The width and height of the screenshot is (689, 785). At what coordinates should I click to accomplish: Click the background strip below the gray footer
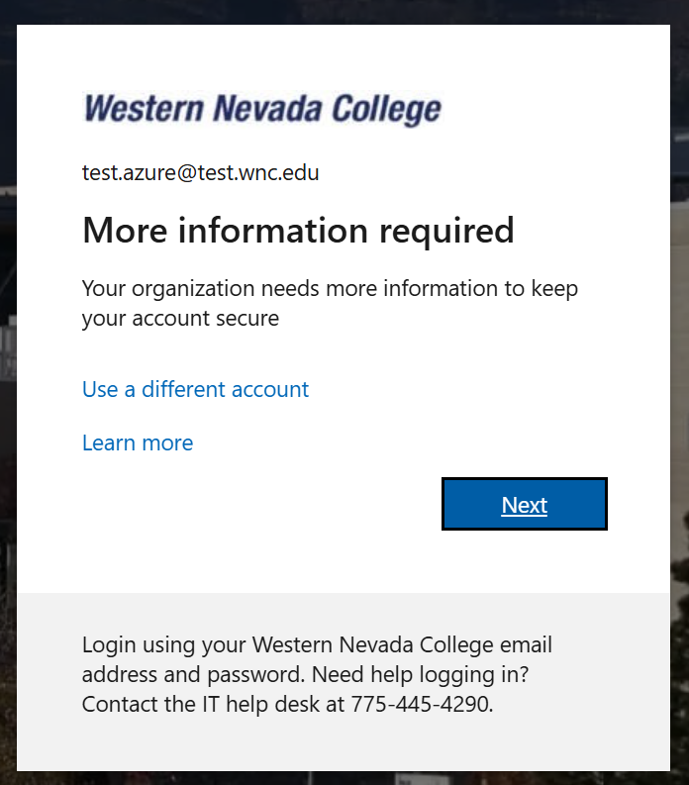tap(344, 778)
